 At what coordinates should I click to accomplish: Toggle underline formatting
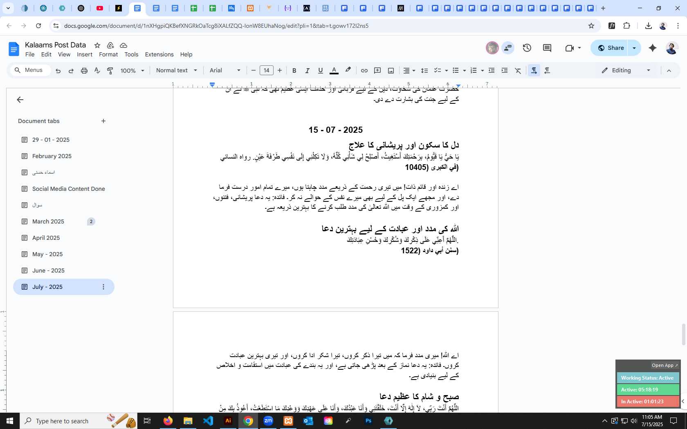pyautogui.click(x=321, y=71)
